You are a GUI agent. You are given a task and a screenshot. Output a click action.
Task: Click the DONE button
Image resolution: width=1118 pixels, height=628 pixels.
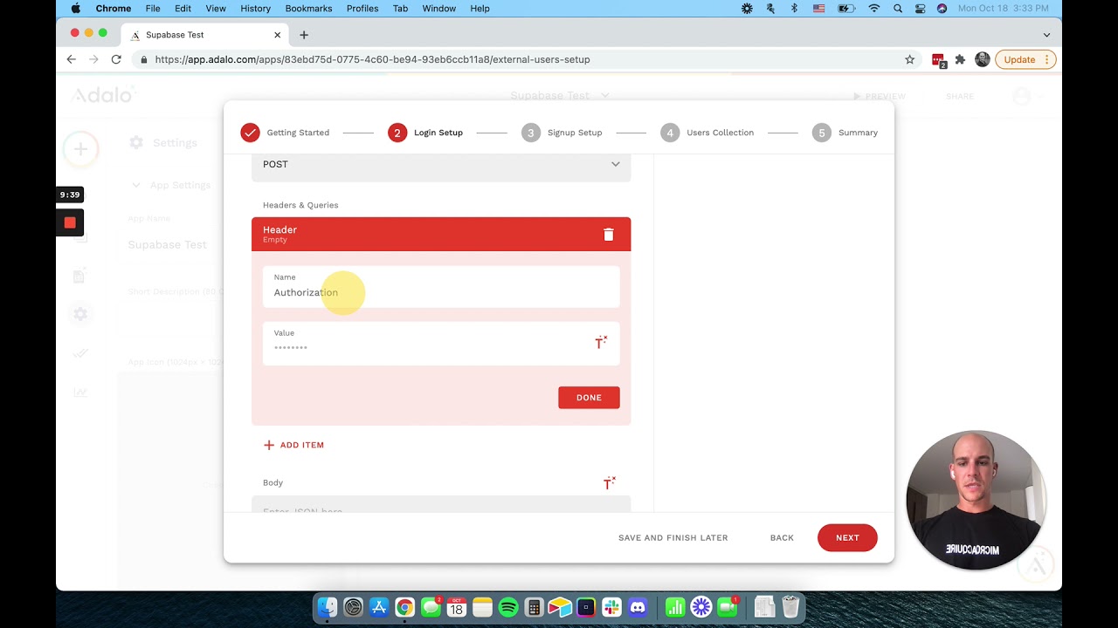click(x=589, y=398)
